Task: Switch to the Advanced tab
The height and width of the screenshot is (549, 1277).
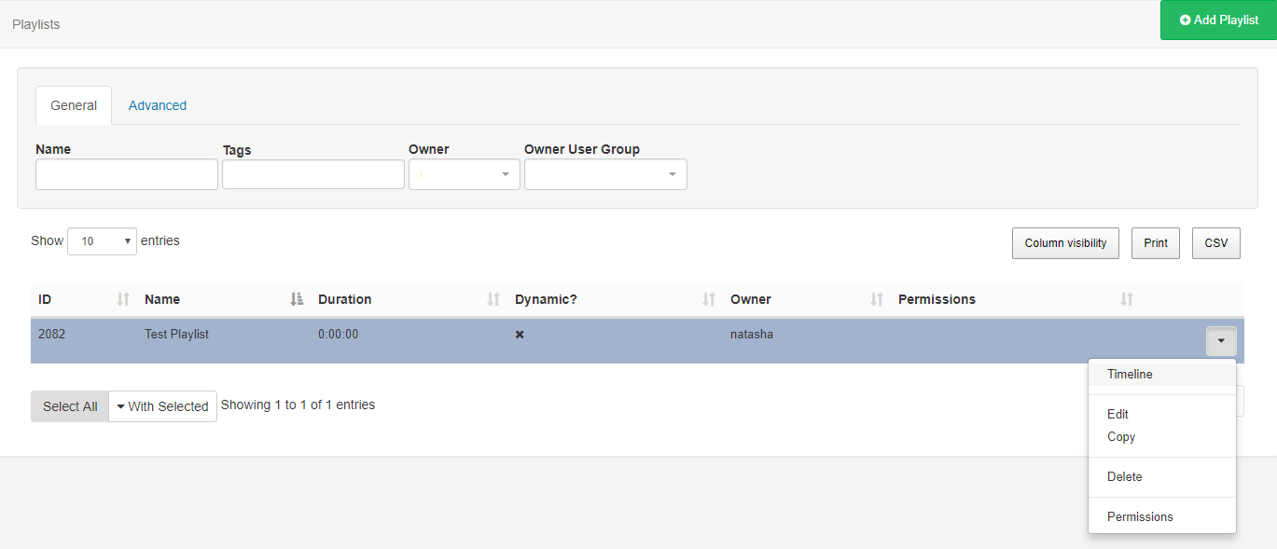Action: 158,105
